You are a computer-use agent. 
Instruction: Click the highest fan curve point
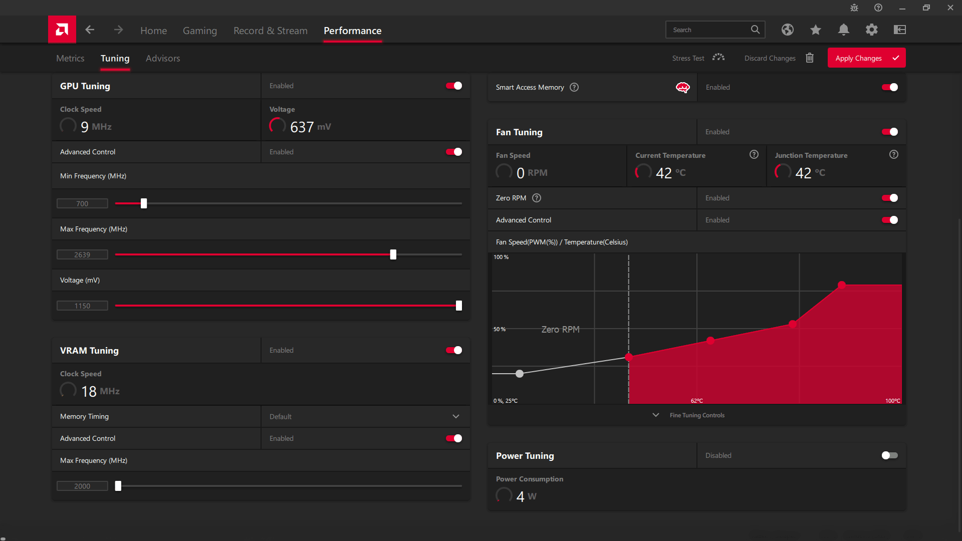(x=842, y=285)
